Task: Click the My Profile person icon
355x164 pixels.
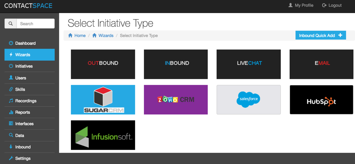Action: pos(290,5)
